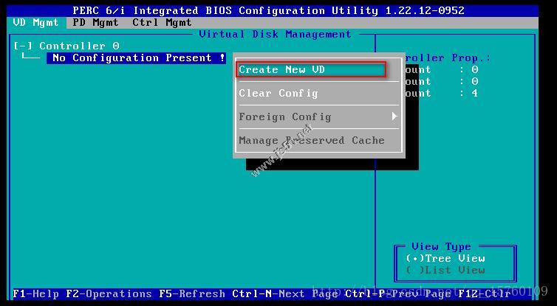This screenshot has height=306, width=557.
Task: Pick Clear Config in the context menu
Action: tap(278, 94)
